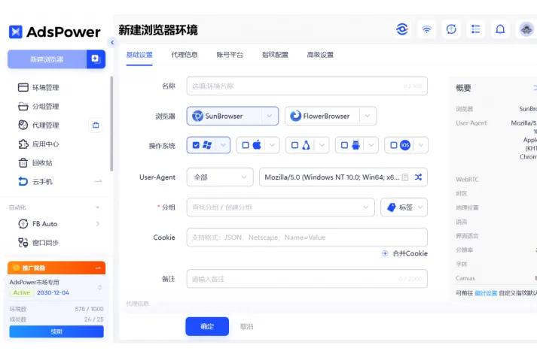Click the Apple logo icon
The height and width of the screenshot is (357, 537).
tap(257, 145)
